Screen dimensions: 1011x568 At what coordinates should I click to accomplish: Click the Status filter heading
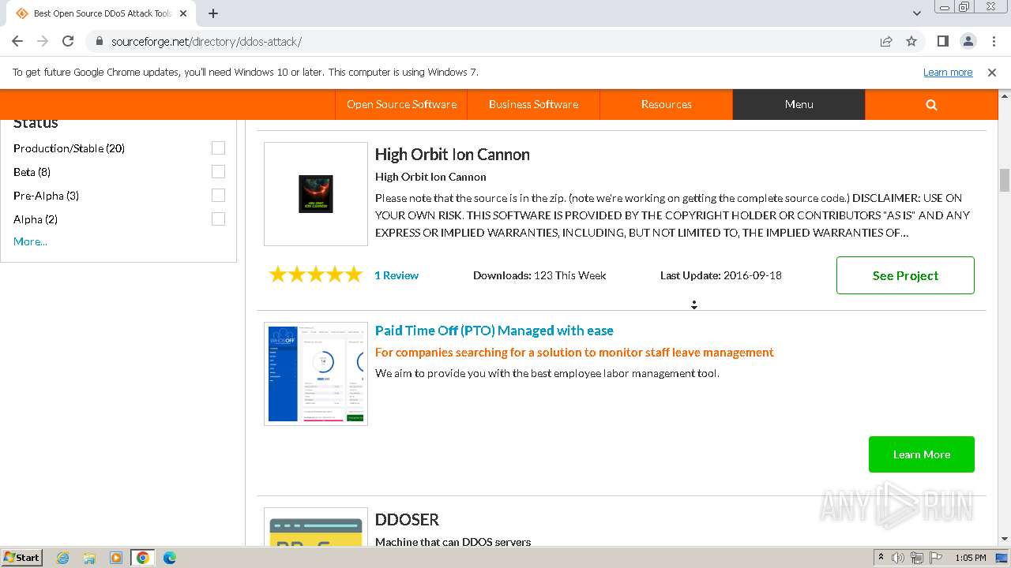click(x=36, y=123)
